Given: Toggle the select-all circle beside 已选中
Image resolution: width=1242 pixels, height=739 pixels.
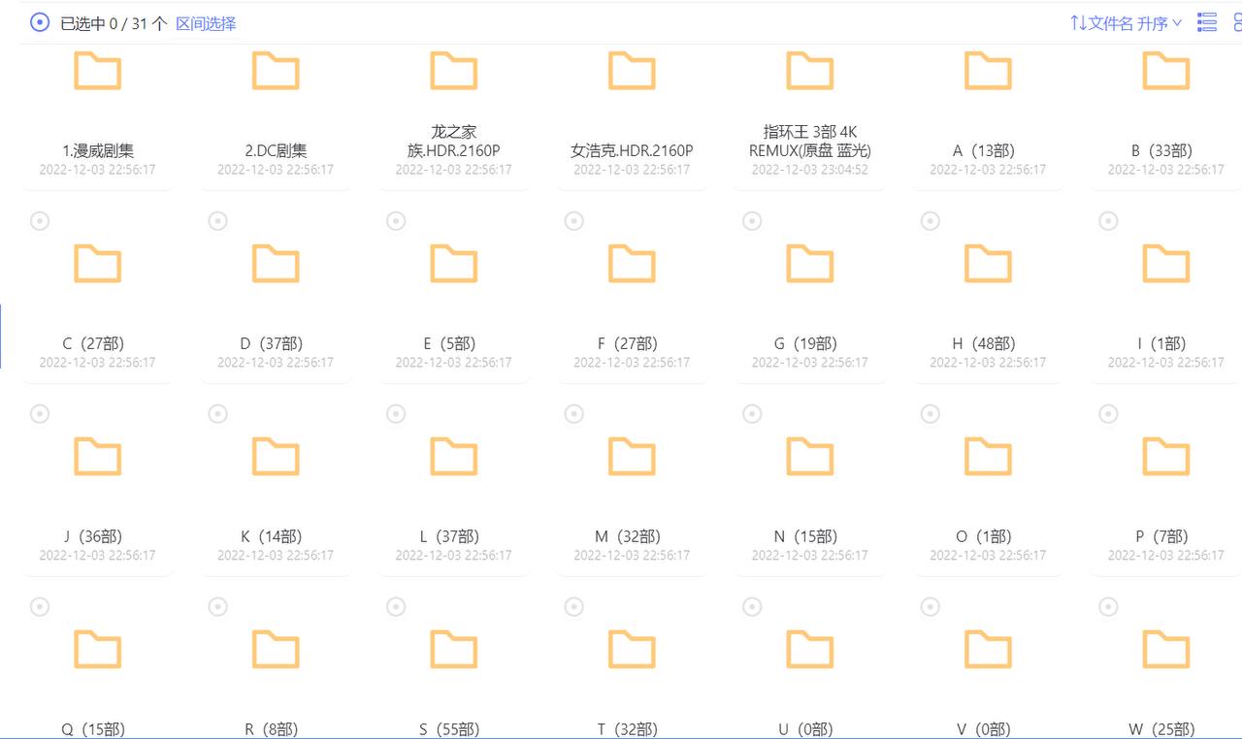Looking at the screenshot, I should 40,22.
